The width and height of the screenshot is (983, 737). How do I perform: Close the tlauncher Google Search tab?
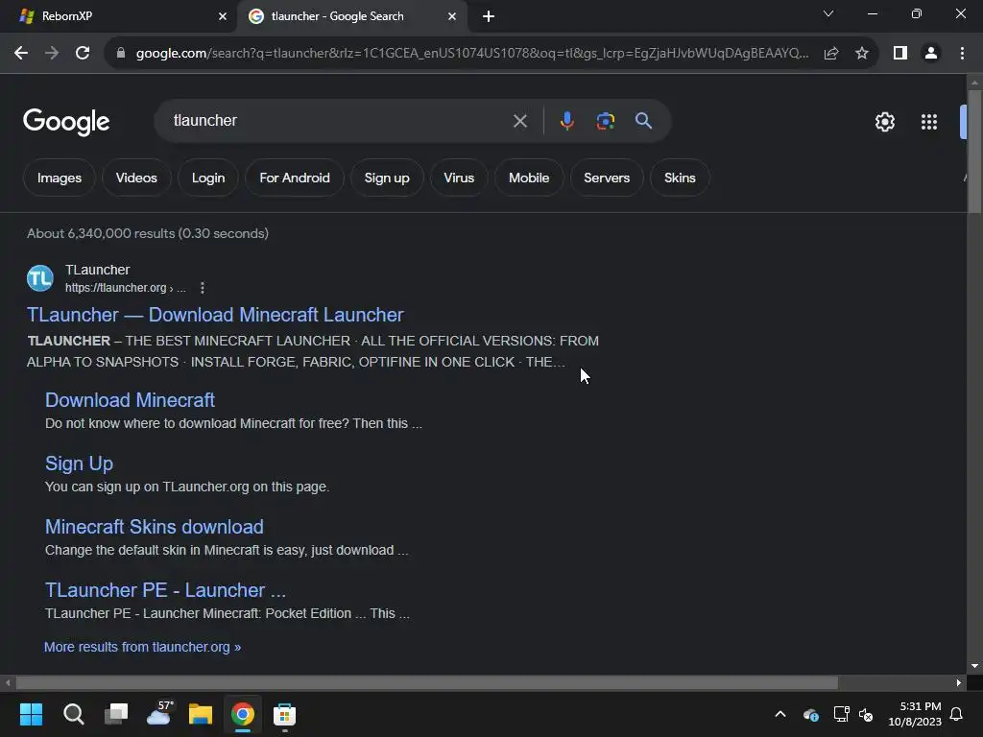tap(452, 16)
